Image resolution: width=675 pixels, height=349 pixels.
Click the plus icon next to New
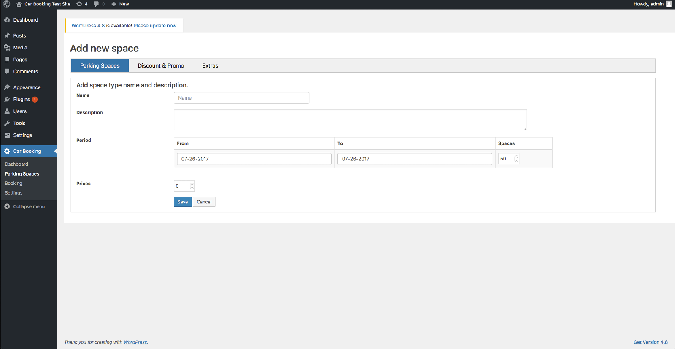(x=114, y=4)
